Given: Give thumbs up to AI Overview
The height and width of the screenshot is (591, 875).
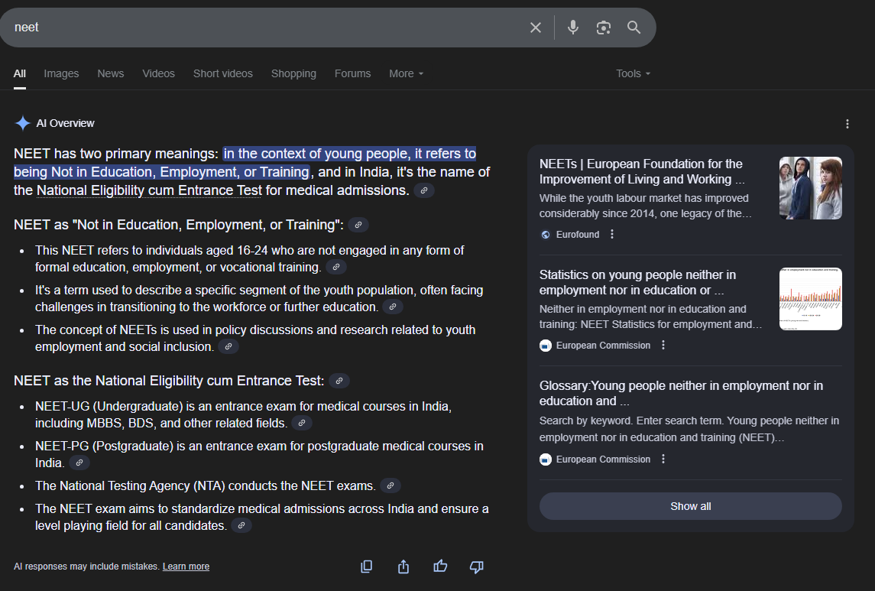Looking at the screenshot, I should click(x=440, y=567).
